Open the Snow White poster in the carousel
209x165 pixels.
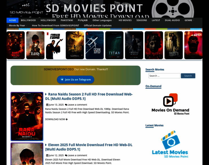[x=75, y=45]
